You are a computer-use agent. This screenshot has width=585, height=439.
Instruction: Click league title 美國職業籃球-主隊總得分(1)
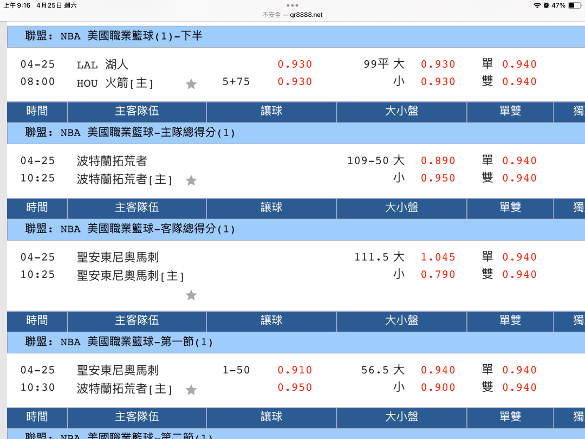pos(130,133)
